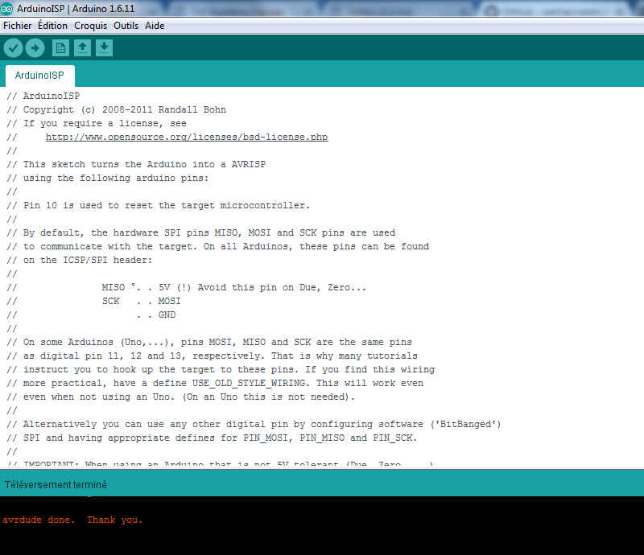Click 'even when not using an Uno' line

pos(180,397)
